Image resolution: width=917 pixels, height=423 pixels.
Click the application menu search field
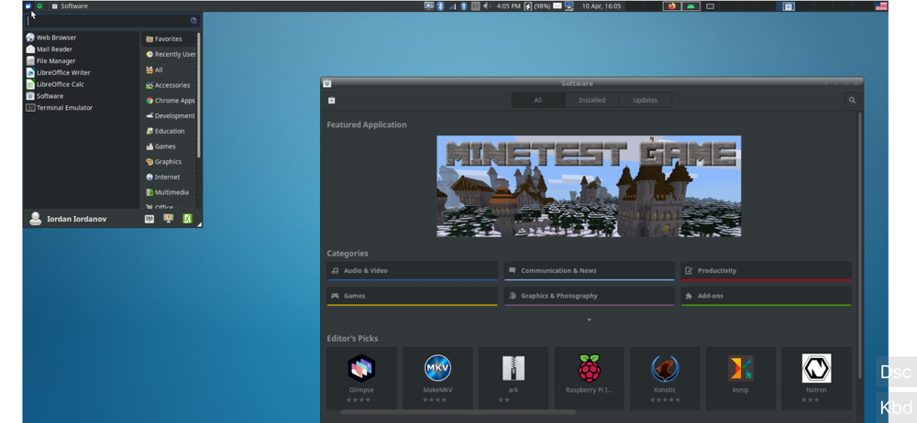click(x=112, y=20)
